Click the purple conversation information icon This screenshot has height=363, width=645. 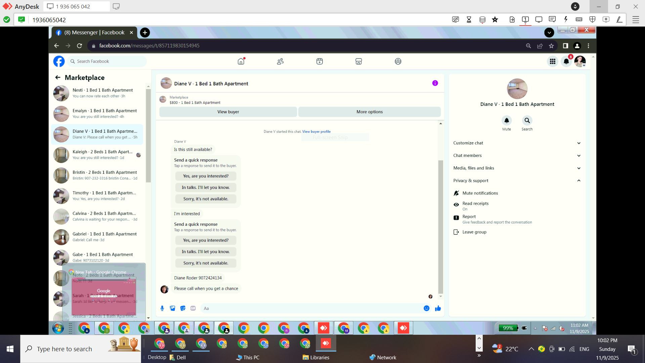pos(435,83)
